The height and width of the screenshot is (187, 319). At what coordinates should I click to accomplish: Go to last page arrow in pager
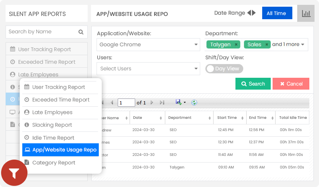click(x=162, y=103)
